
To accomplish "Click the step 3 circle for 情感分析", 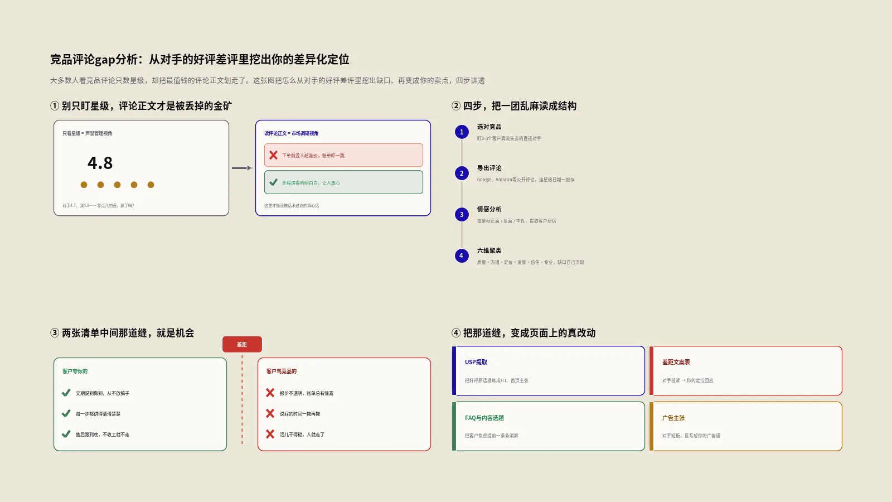I will (462, 215).
